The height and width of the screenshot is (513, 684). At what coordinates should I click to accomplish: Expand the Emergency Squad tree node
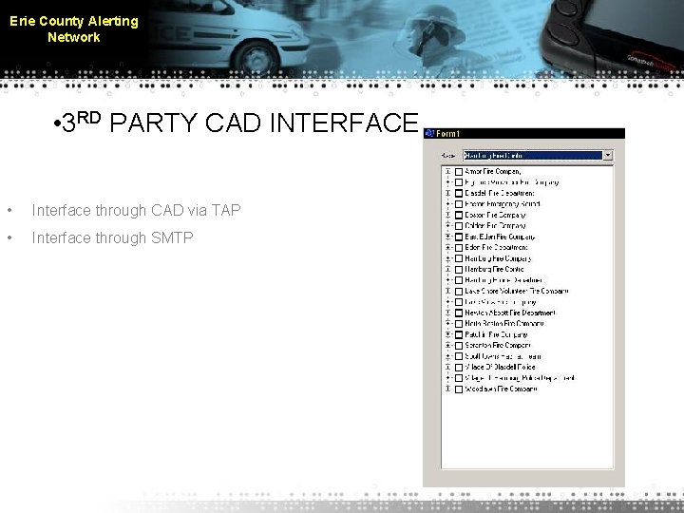pos(447,204)
